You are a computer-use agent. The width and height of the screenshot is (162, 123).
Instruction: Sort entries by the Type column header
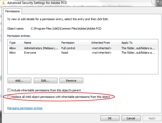(x=15, y=43)
